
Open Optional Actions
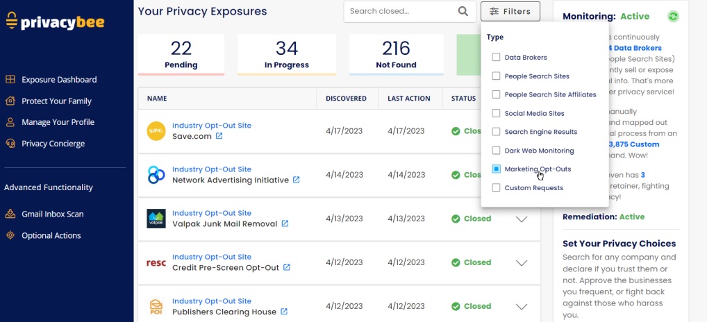pyautogui.click(x=51, y=235)
